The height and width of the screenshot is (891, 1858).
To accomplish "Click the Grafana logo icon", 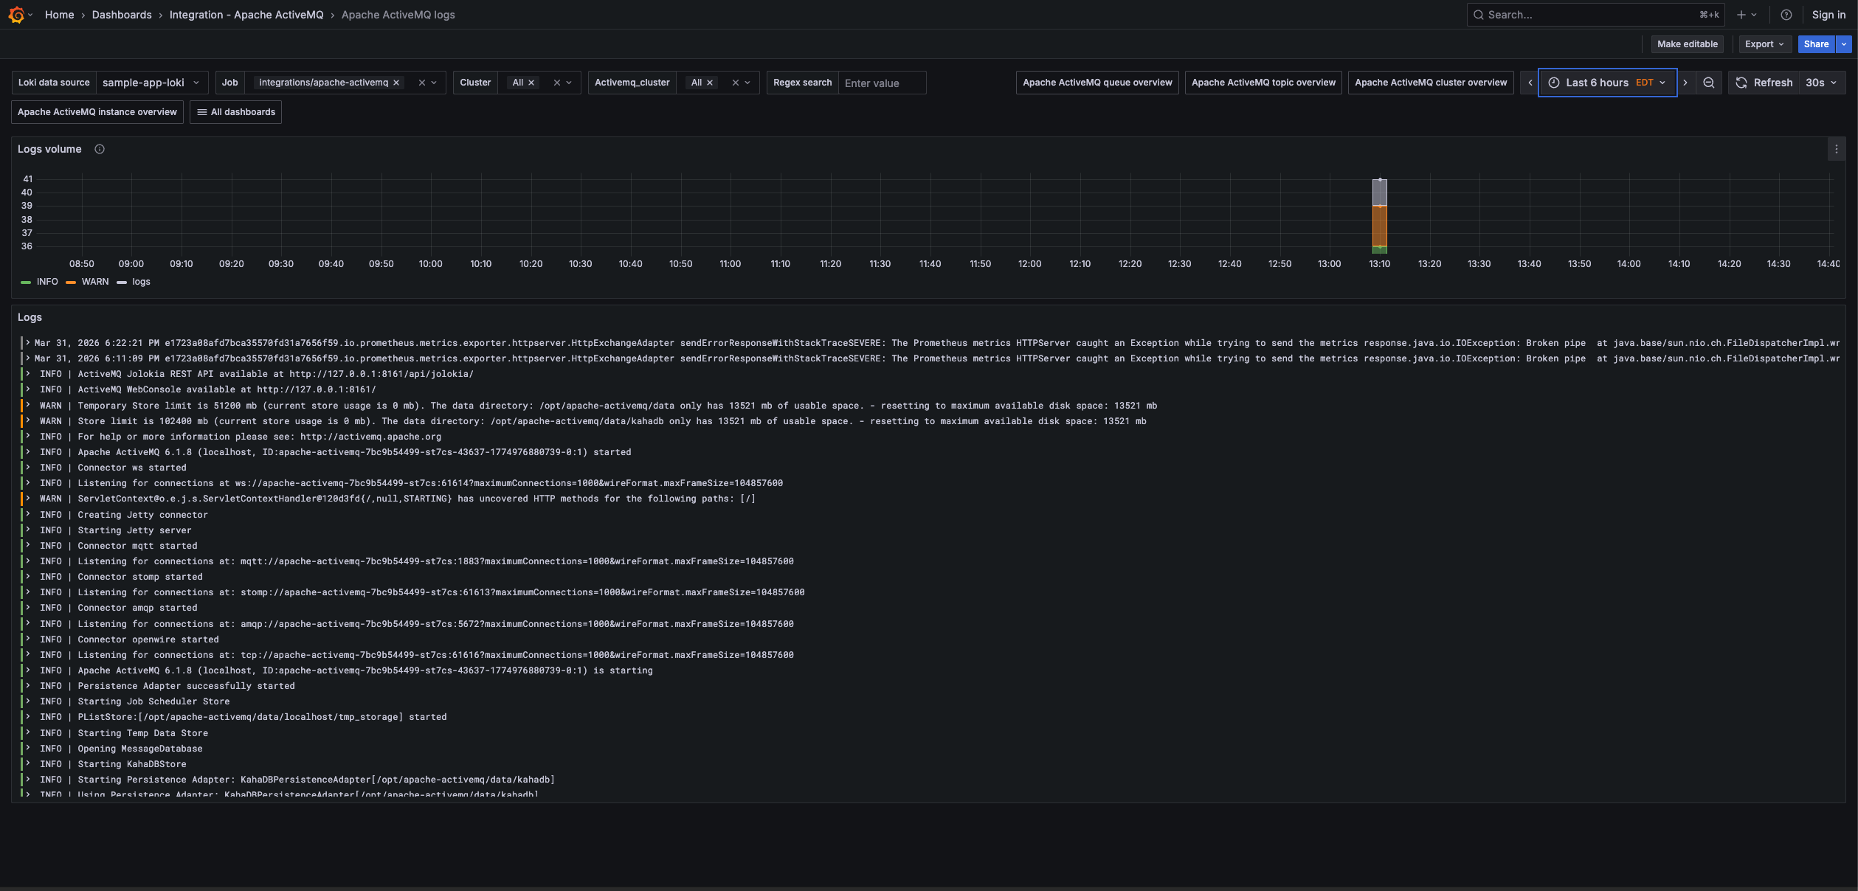I will pyautogui.click(x=16, y=15).
